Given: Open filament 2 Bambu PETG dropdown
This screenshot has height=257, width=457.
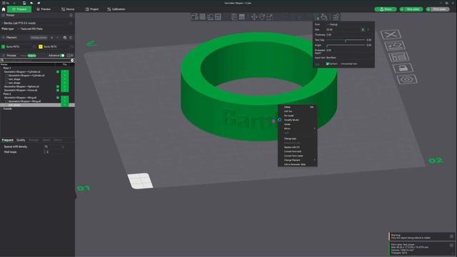Looking at the screenshot, I should click(56, 46).
